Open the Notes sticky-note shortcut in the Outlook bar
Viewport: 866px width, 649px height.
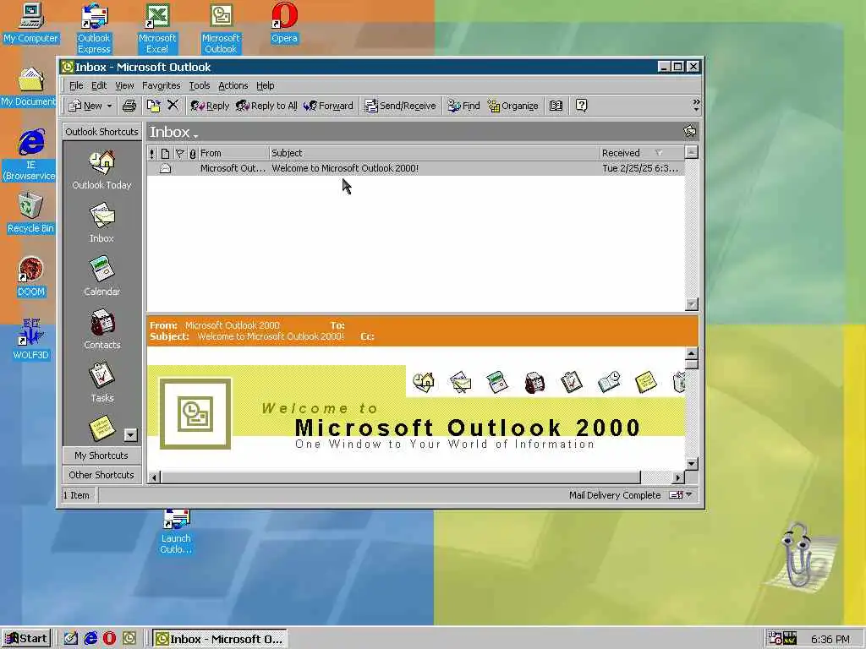101,428
